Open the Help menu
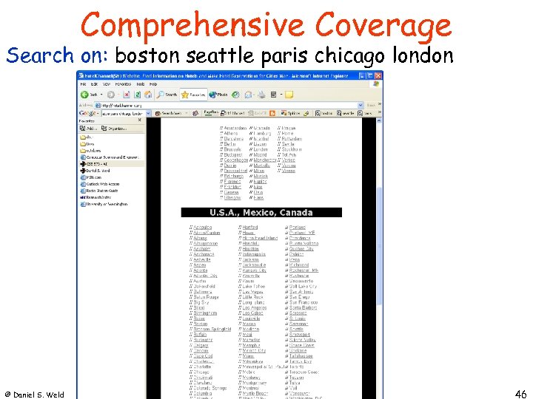This screenshot has height=399, width=533. [x=153, y=83]
